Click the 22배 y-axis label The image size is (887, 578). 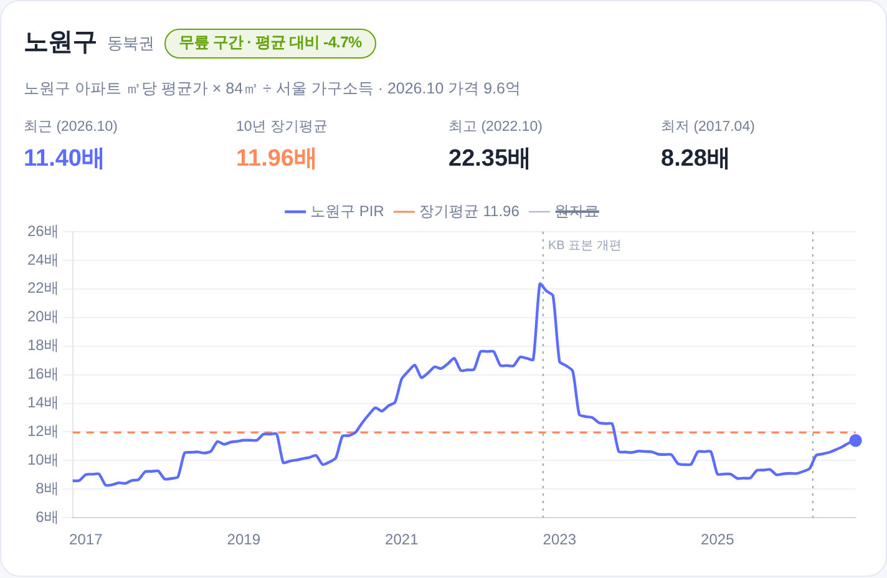(42, 288)
